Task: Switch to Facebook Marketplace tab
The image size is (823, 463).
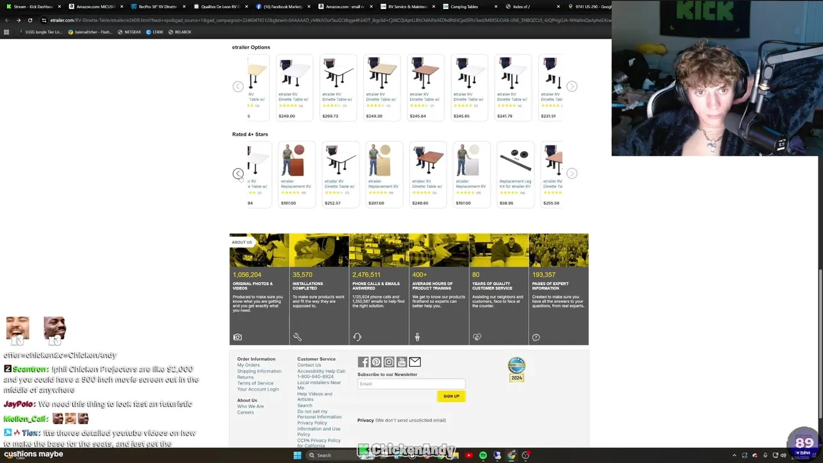Action: (x=283, y=6)
